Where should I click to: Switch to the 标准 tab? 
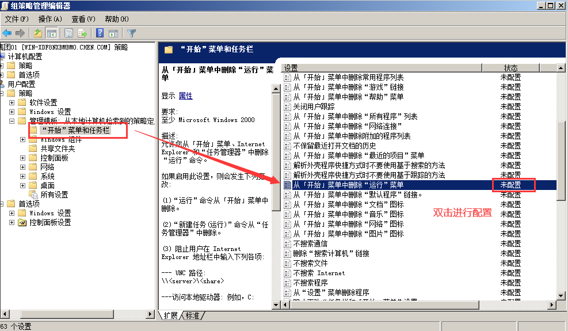[193, 316]
